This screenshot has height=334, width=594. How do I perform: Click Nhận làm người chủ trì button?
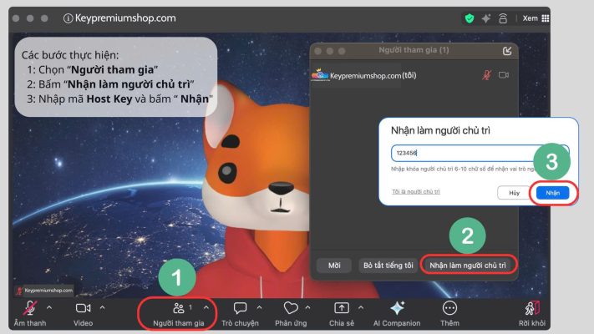pyautogui.click(x=468, y=266)
